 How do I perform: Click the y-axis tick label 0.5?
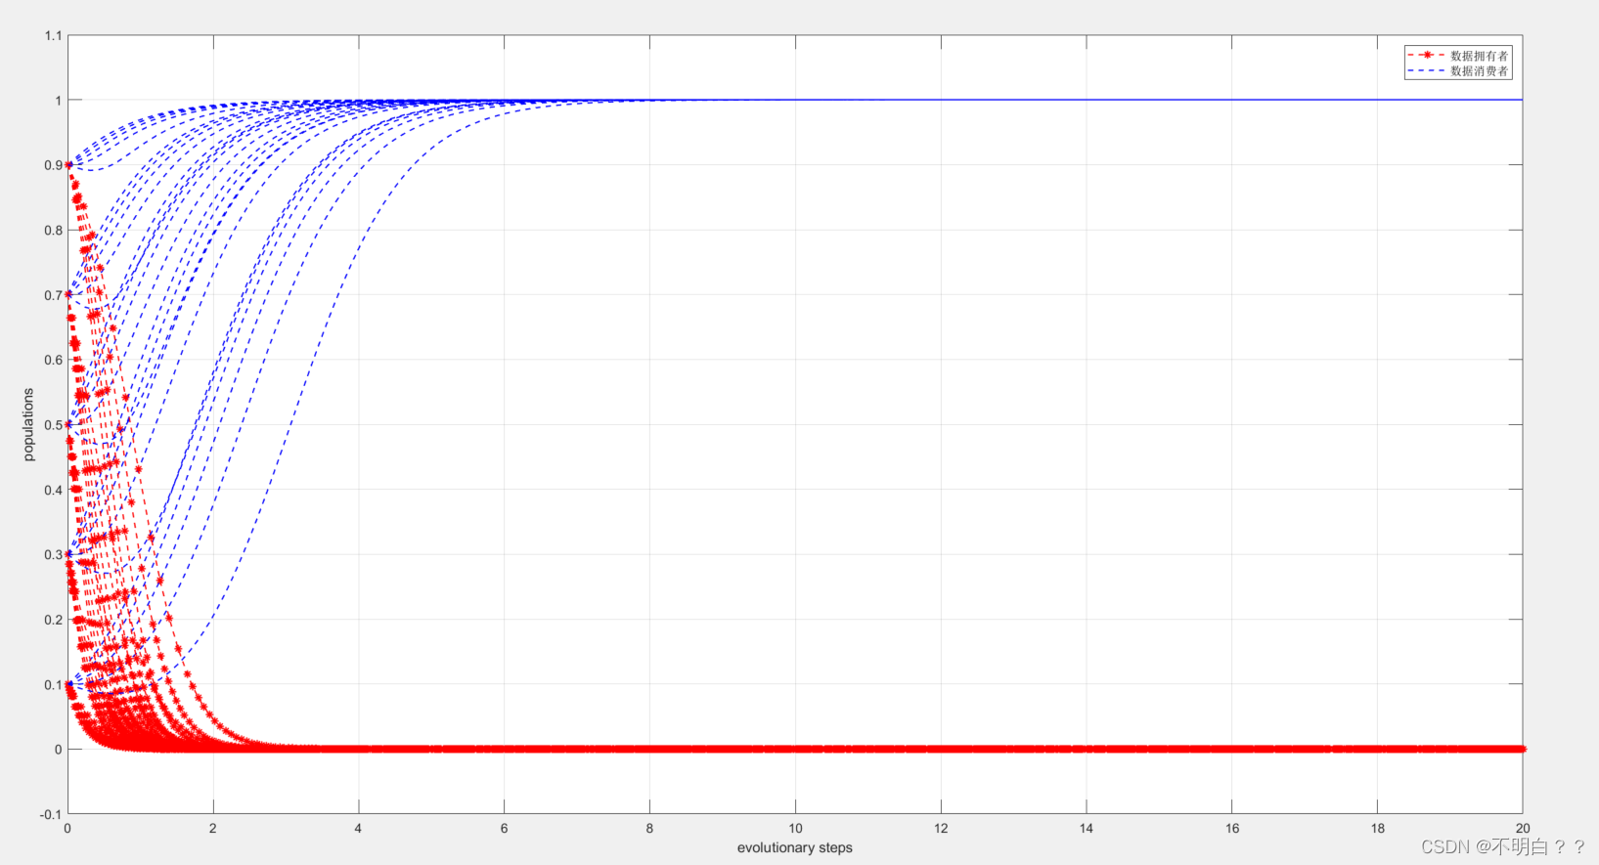point(53,425)
